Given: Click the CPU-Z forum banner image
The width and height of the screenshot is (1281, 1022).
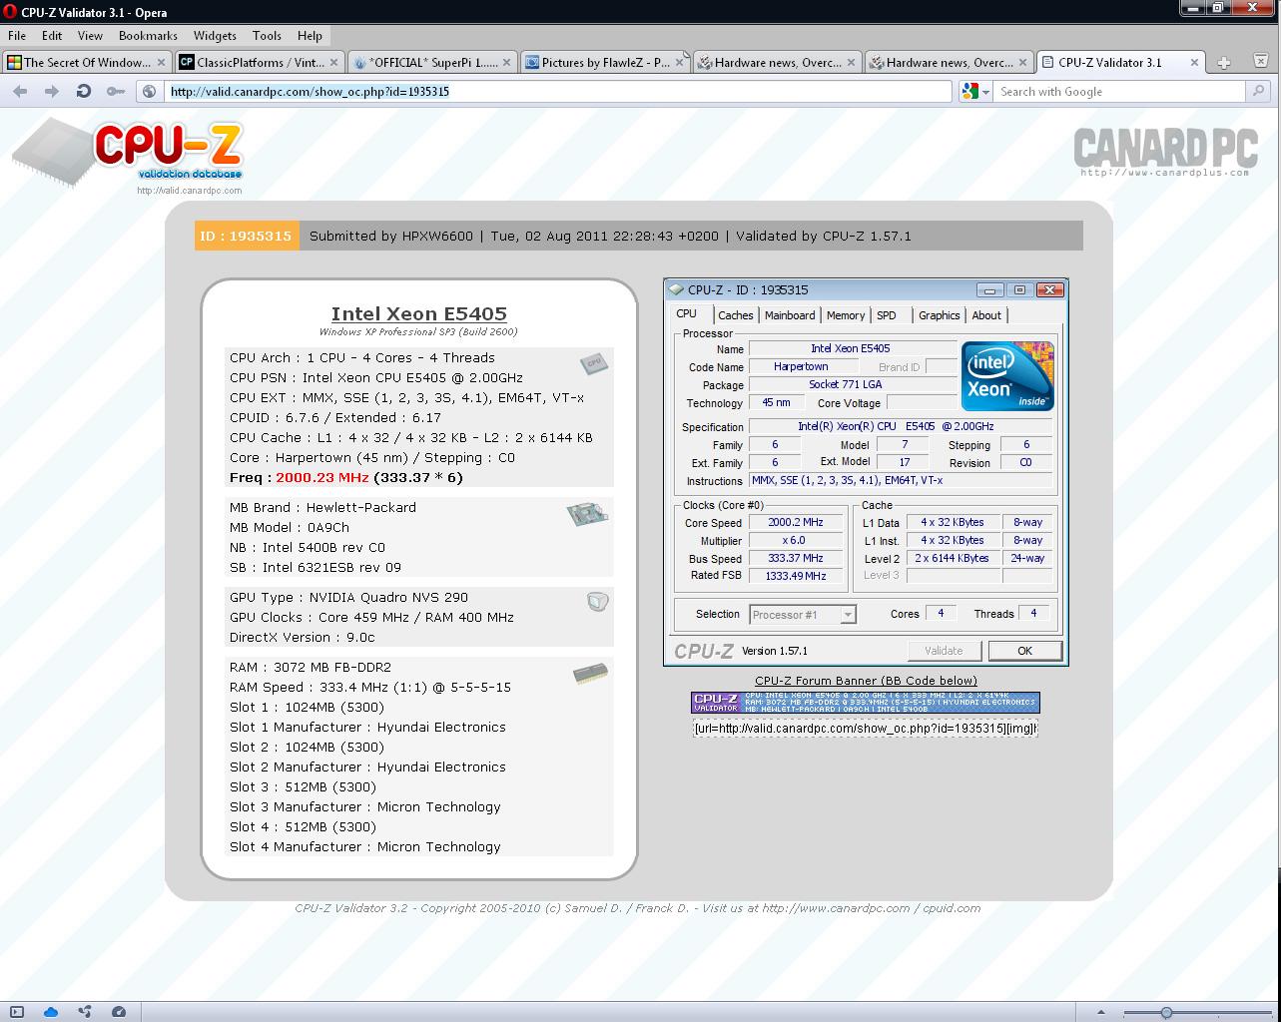Looking at the screenshot, I should point(865,703).
